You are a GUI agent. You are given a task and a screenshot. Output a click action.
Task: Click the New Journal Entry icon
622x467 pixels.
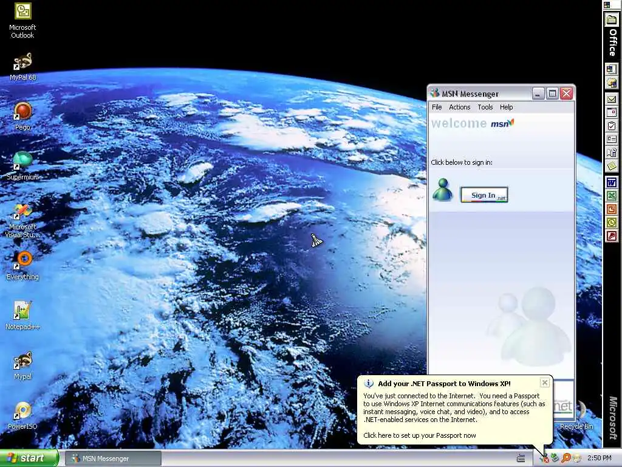(611, 153)
